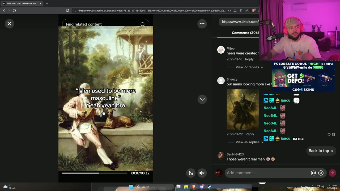Click the taskbar Search box

[155, 187]
